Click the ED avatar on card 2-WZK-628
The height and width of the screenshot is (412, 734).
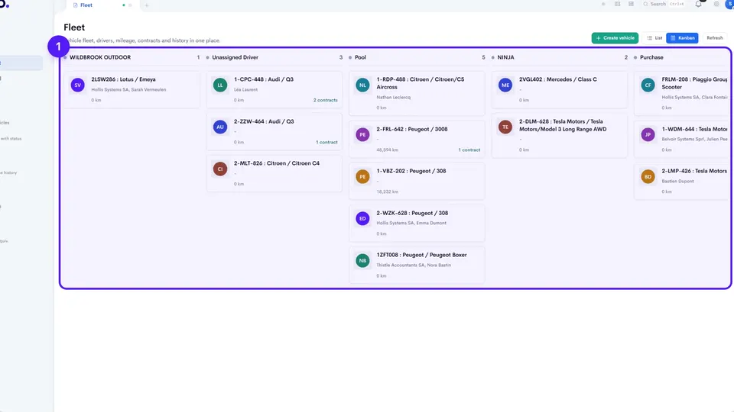362,219
